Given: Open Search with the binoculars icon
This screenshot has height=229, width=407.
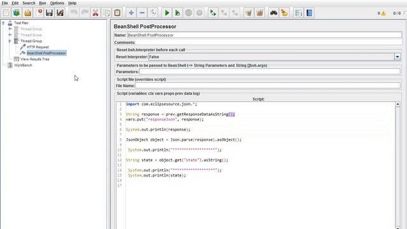Looking at the screenshot, I should click(x=273, y=13).
